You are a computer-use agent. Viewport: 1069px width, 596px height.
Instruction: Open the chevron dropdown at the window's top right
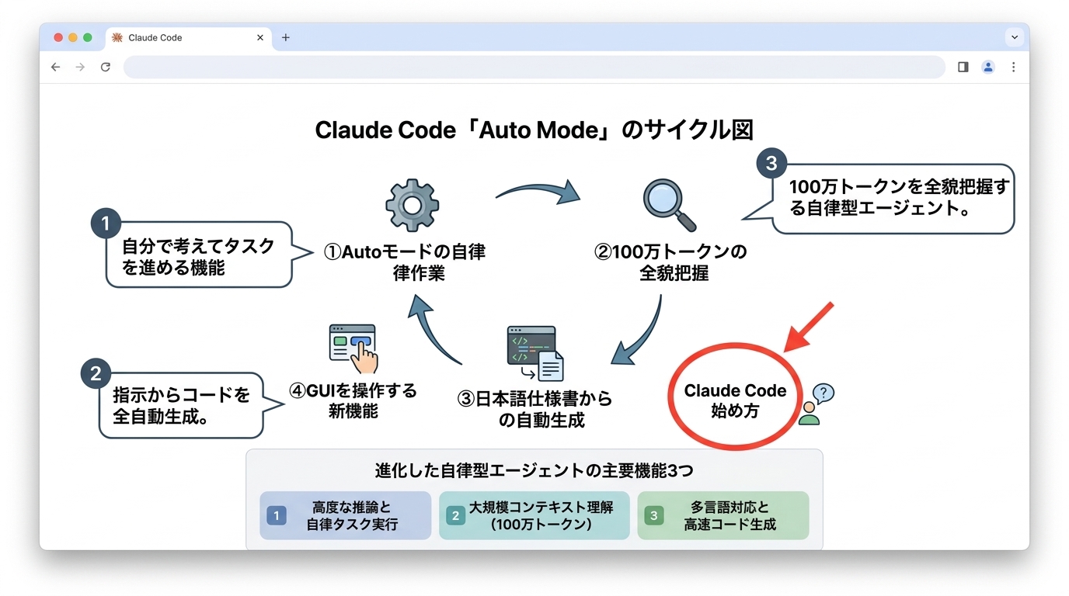tap(1015, 36)
